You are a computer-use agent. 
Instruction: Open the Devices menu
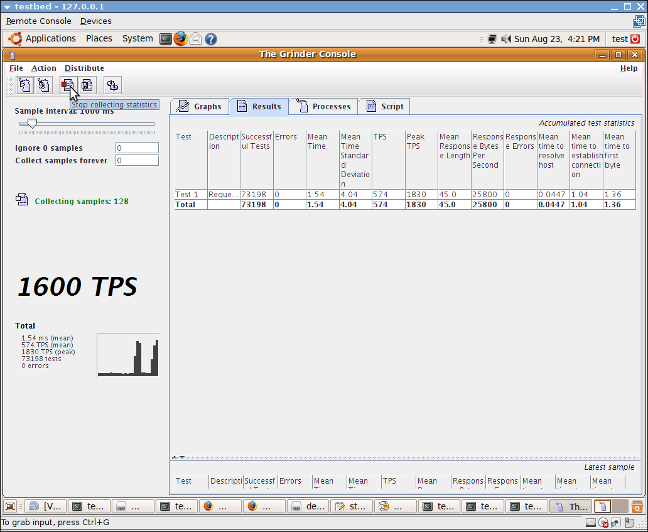[96, 21]
